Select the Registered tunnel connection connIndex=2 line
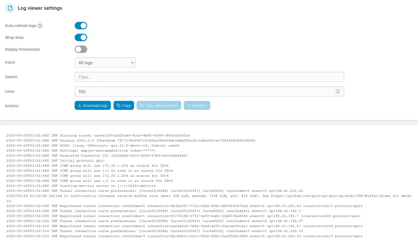Screen dimensions: 418x243 click(x=184, y=226)
